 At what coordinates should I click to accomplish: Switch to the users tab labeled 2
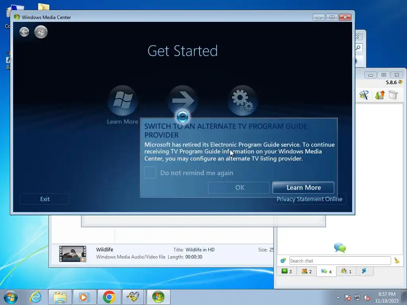[306, 272]
